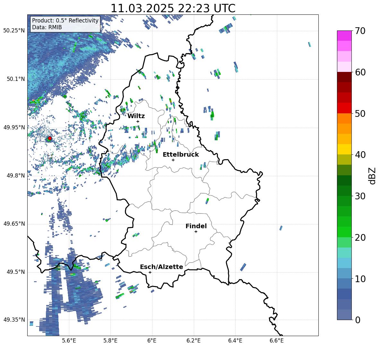Click the title 11.03.2025 22:23 UTC

tap(173, 8)
